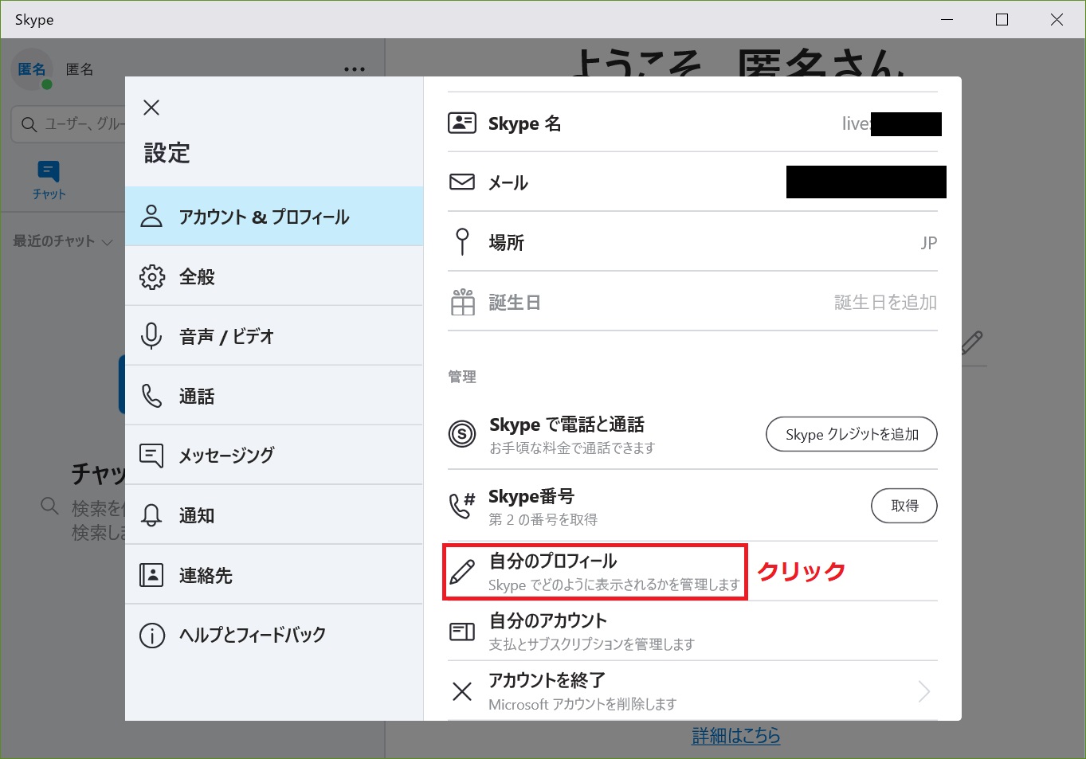1086x759 pixels.
Task: Select アカウント & プロフィール settings category
Action: click(274, 217)
